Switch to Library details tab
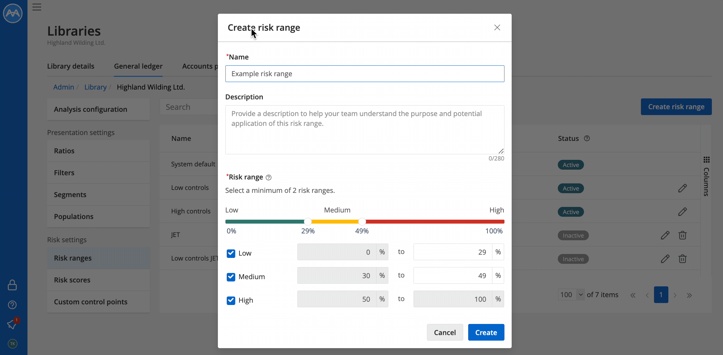The image size is (723, 355). coord(71,66)
